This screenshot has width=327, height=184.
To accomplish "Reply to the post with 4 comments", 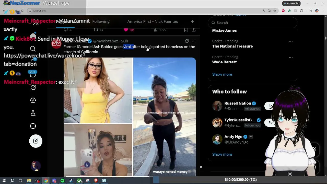I will (x=67, y=30).
